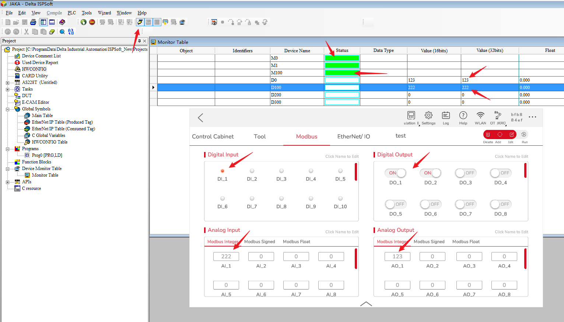Turn off the DO_1 switch
The image size is (564, 322).
coord(396,173)
